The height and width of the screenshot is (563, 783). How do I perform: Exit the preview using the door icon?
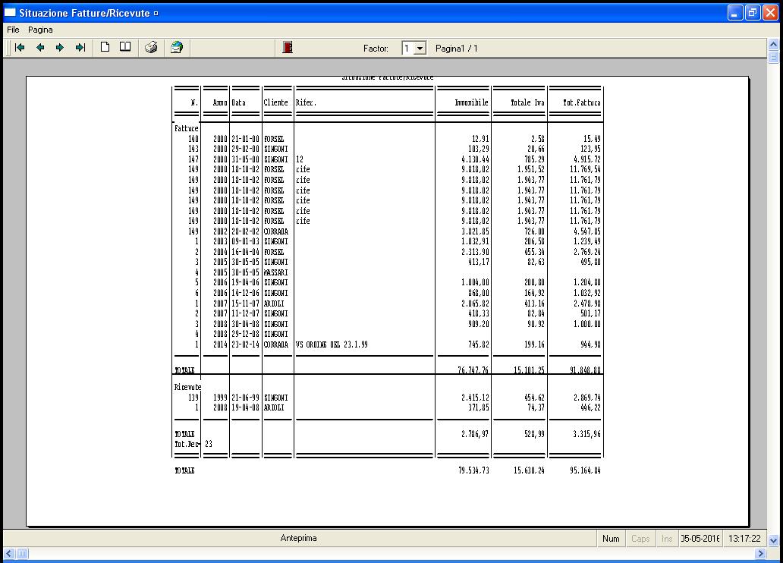pos(287,48)
